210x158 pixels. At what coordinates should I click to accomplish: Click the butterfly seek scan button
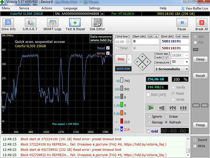[183, 108]
